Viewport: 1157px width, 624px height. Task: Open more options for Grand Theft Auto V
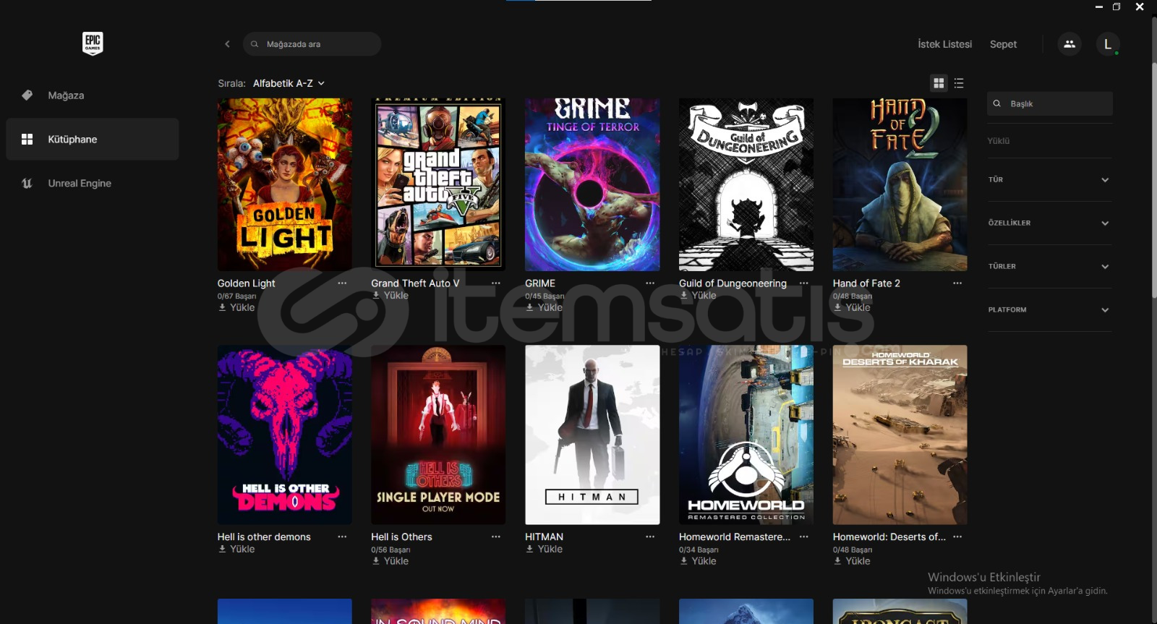tap(496, 283)
